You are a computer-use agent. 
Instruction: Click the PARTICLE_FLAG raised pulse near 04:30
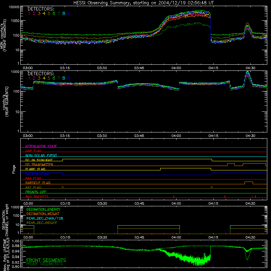(x=249, y=183)
